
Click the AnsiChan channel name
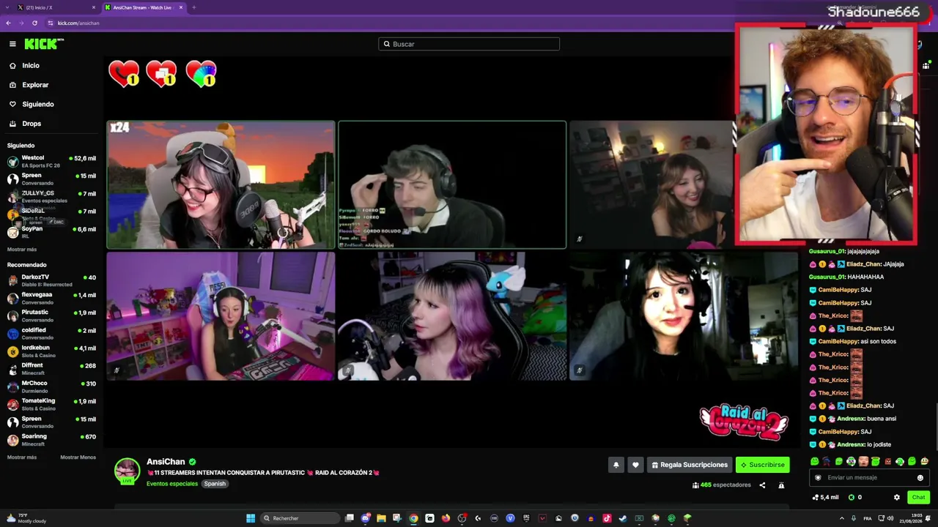(x=166, y=462)
